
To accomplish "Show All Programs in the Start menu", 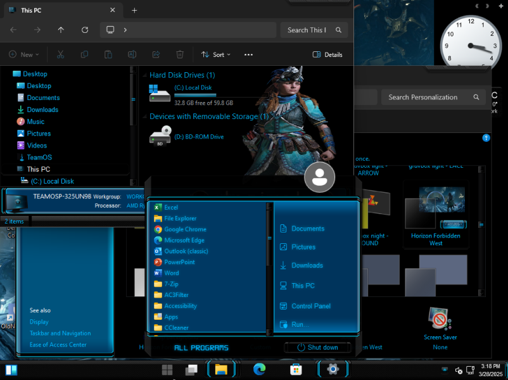I will (x=201, y=348).
